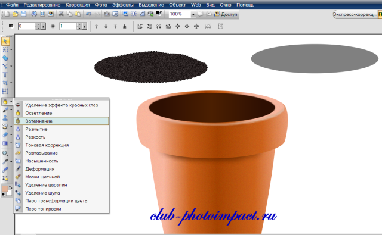This screenshot has height=235, width=382.
Task: Click the Экспресс-коррекц... button
Action: click(x=355, y=14)
